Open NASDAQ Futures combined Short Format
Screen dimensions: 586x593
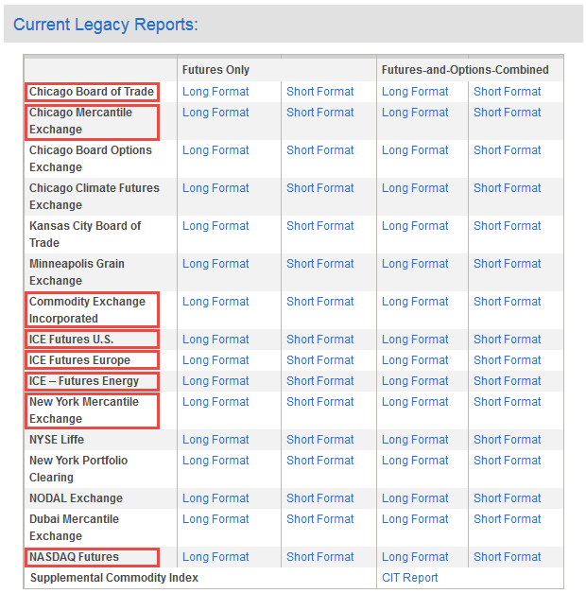[507, 557]
